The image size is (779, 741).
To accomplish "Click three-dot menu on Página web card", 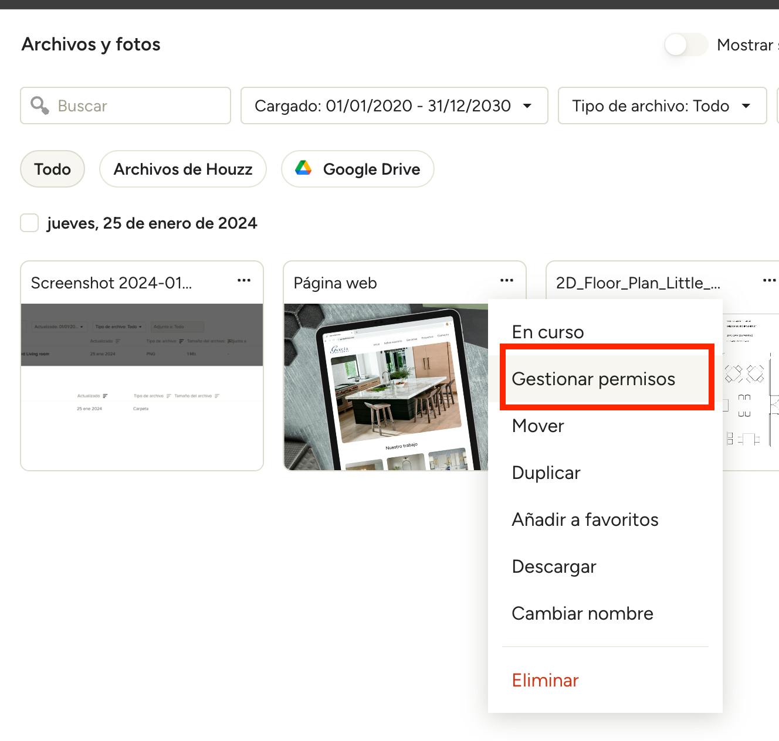I will point(507,281).
